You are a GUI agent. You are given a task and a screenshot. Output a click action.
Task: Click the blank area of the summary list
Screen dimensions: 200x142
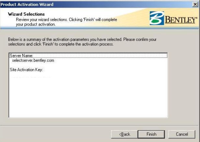pyautogui.click(x=88, y=98)
